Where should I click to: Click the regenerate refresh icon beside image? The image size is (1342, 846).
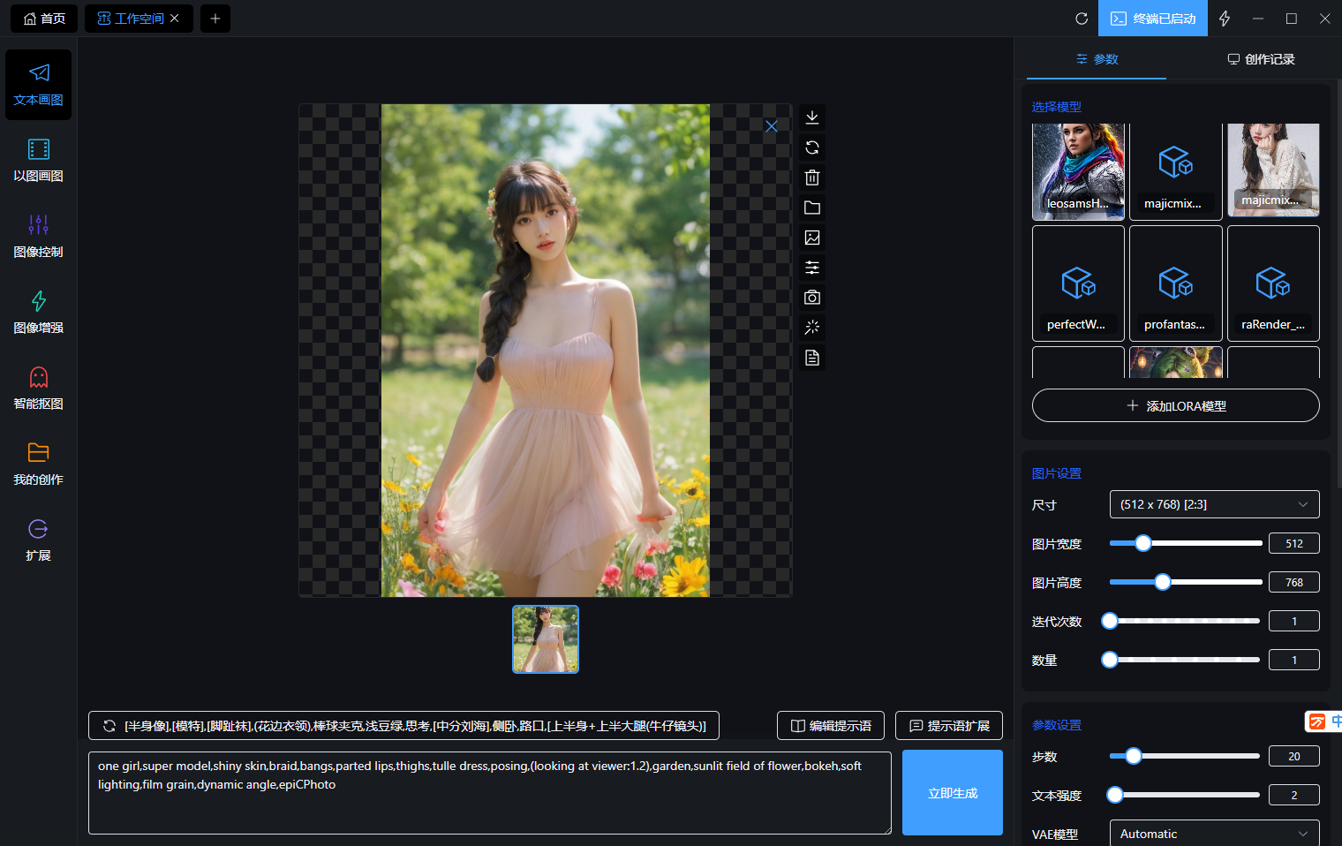point(812,147)
